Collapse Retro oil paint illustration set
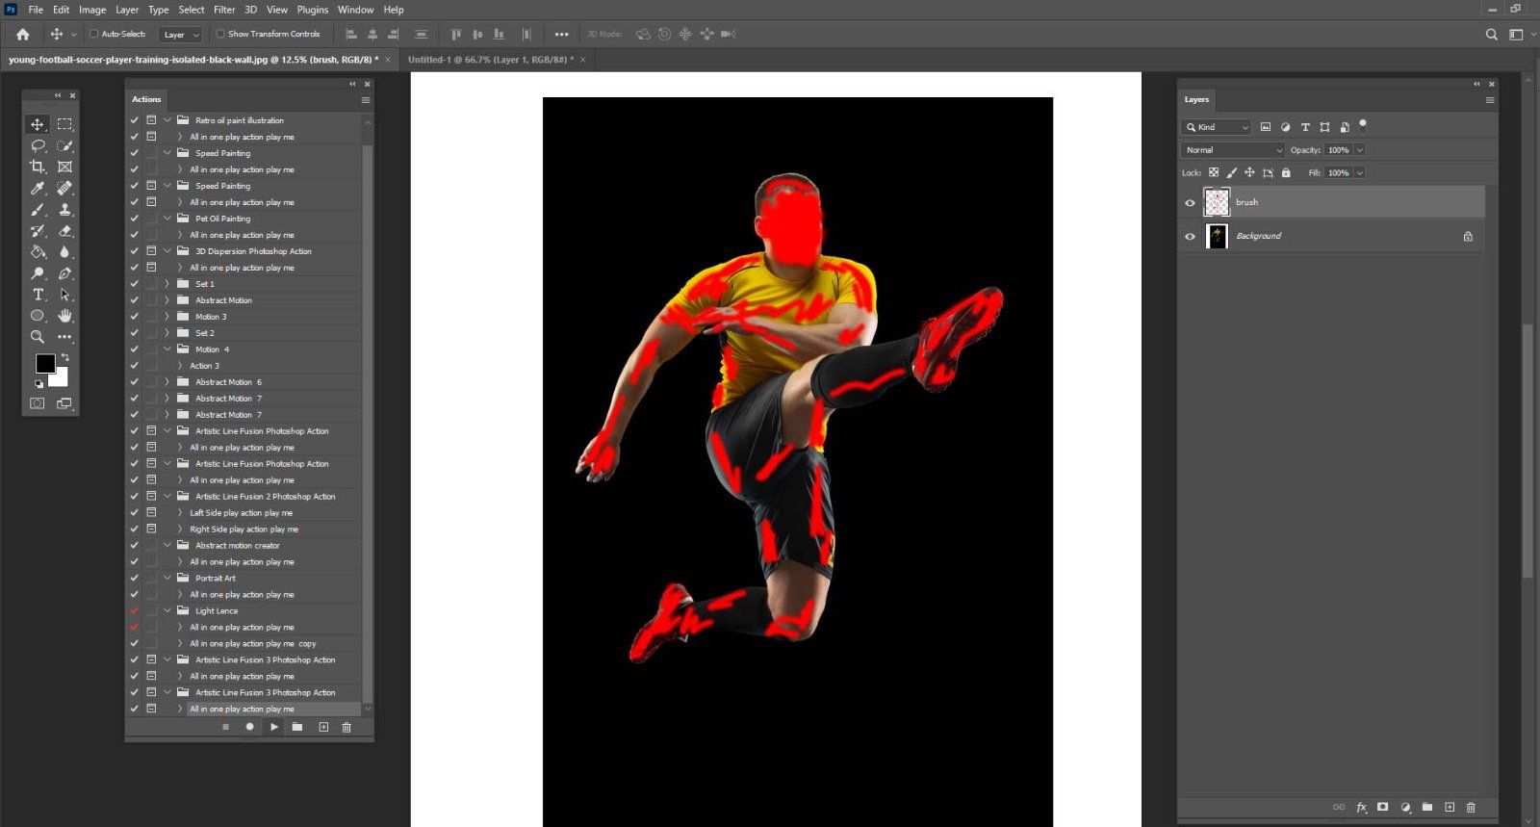 click(167, 120)
